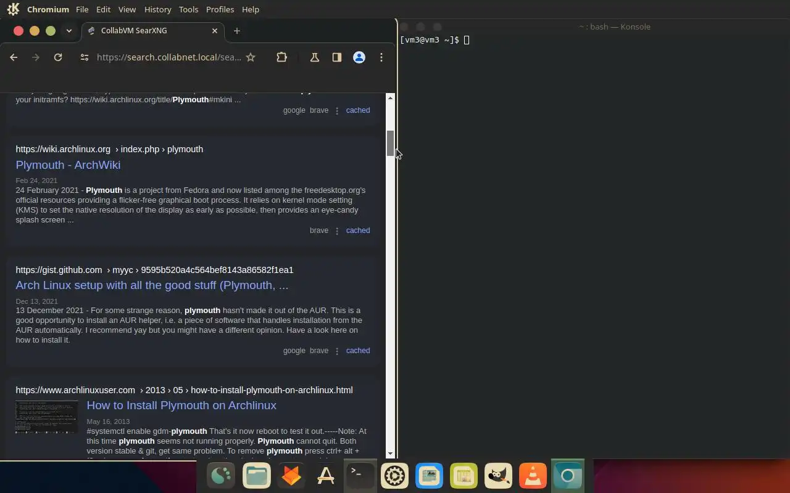This screenshot has width=790, height=493.
Task: Open Arch Linux setup gist result link
Action: click(x=152, y=285)
